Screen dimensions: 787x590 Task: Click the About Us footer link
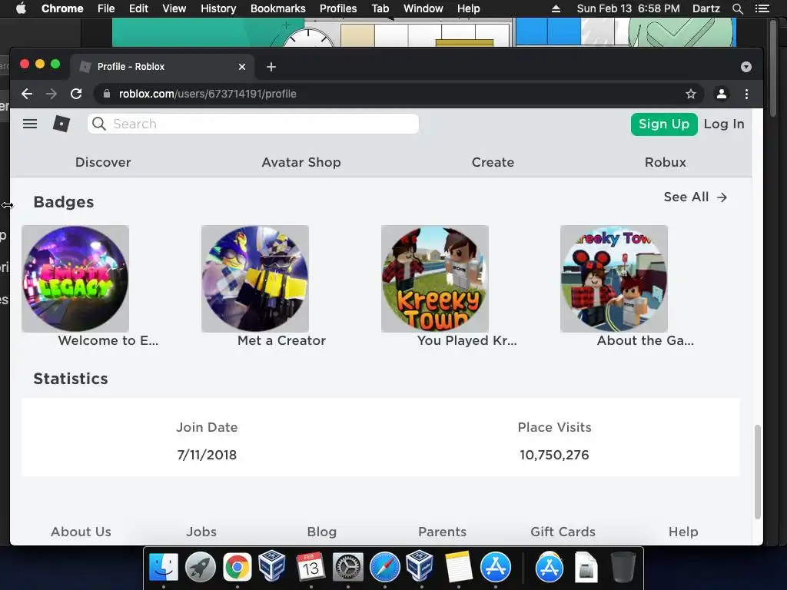(81, 532)
